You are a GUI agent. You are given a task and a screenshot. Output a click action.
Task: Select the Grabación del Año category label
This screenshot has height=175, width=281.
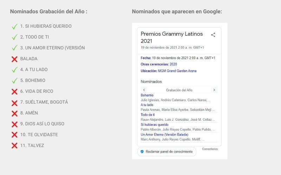point(179,90)
